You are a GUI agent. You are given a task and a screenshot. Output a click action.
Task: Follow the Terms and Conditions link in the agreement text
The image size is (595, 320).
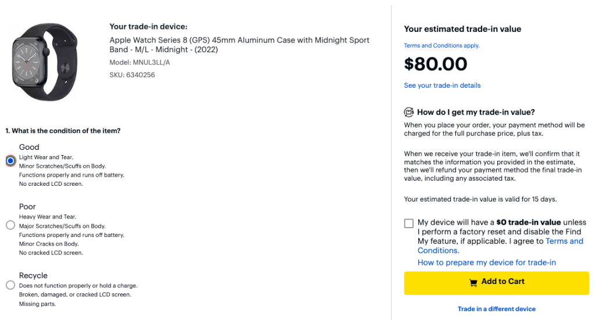click(564, 241)
